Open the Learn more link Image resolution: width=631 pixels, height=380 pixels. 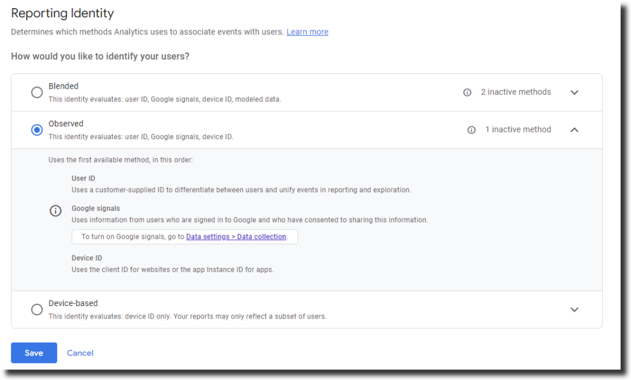tap(307, 32)
